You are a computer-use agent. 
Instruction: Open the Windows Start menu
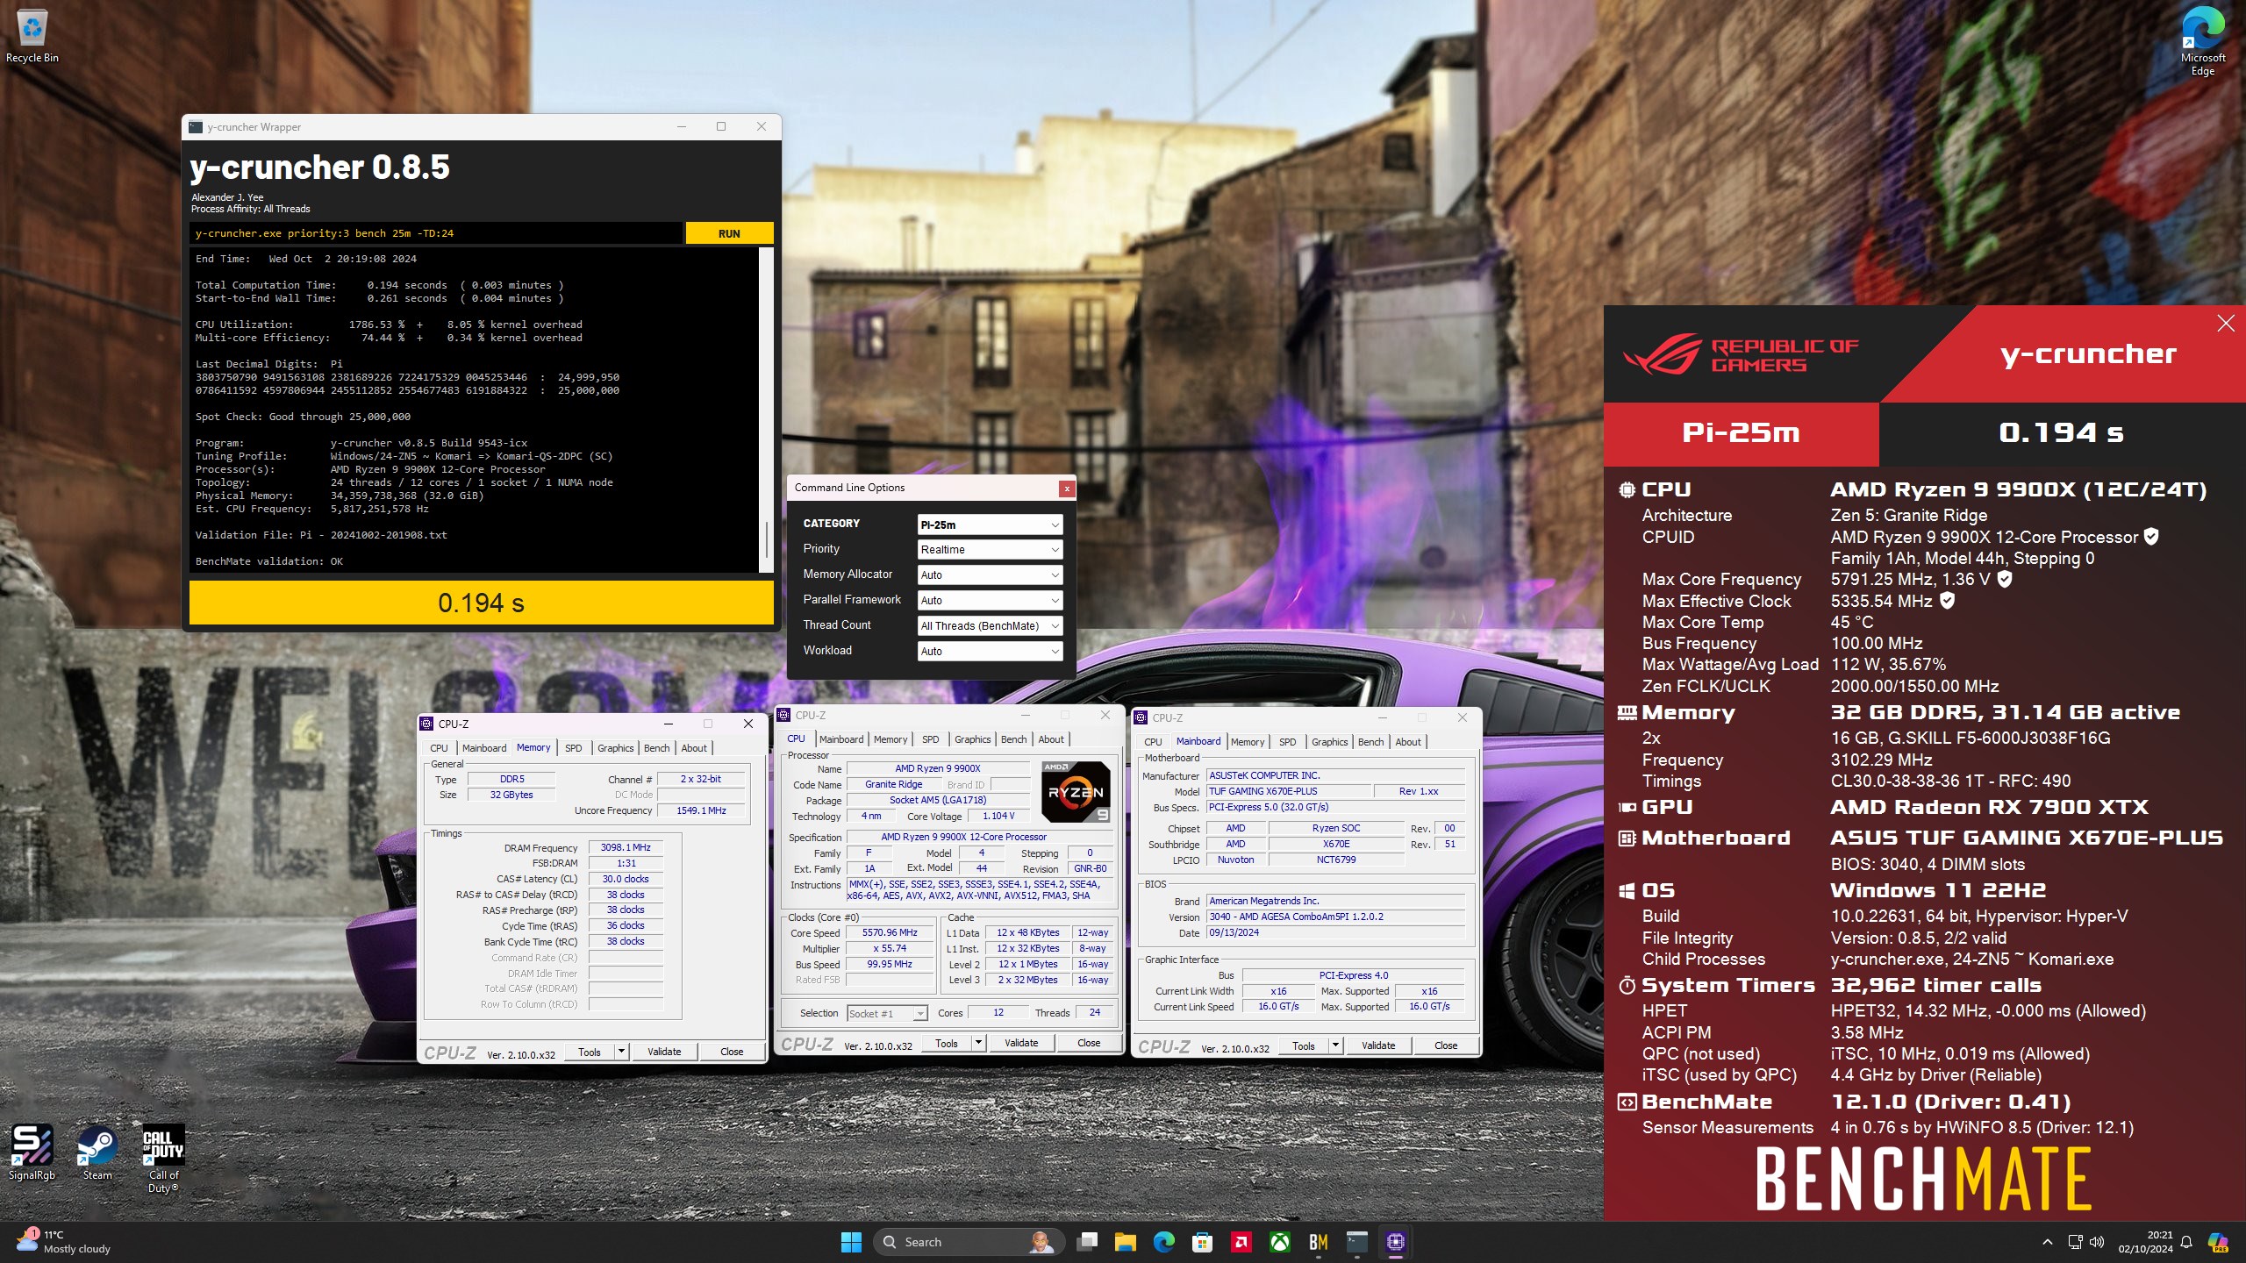[x=851, y=1242]
